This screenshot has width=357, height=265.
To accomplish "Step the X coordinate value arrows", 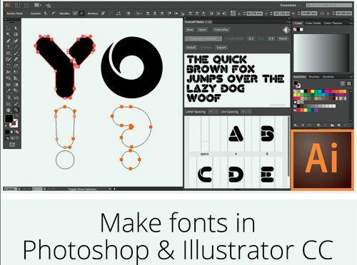I will (244, 14).
